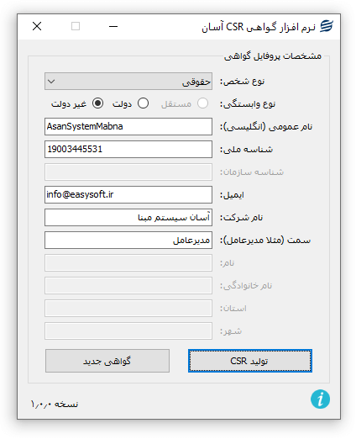
Task: Focus the AsanSystemMabna common name field
Action: [128, 126]
